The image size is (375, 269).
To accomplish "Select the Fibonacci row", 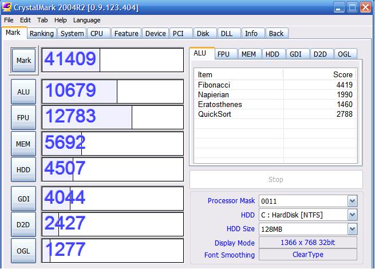I will (x=275, y=85).
